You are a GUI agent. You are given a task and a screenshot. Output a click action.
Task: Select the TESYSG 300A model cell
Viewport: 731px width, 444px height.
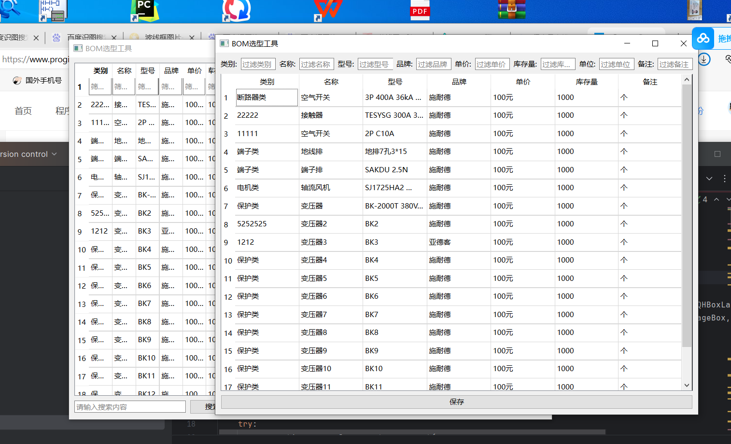(x=395, y=115)
